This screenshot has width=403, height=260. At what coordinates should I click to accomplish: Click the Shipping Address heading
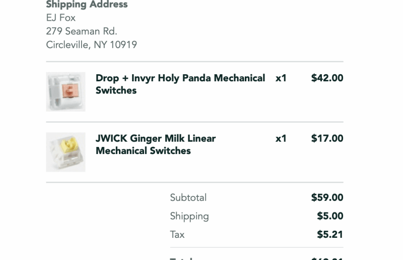tap(87, 5)
